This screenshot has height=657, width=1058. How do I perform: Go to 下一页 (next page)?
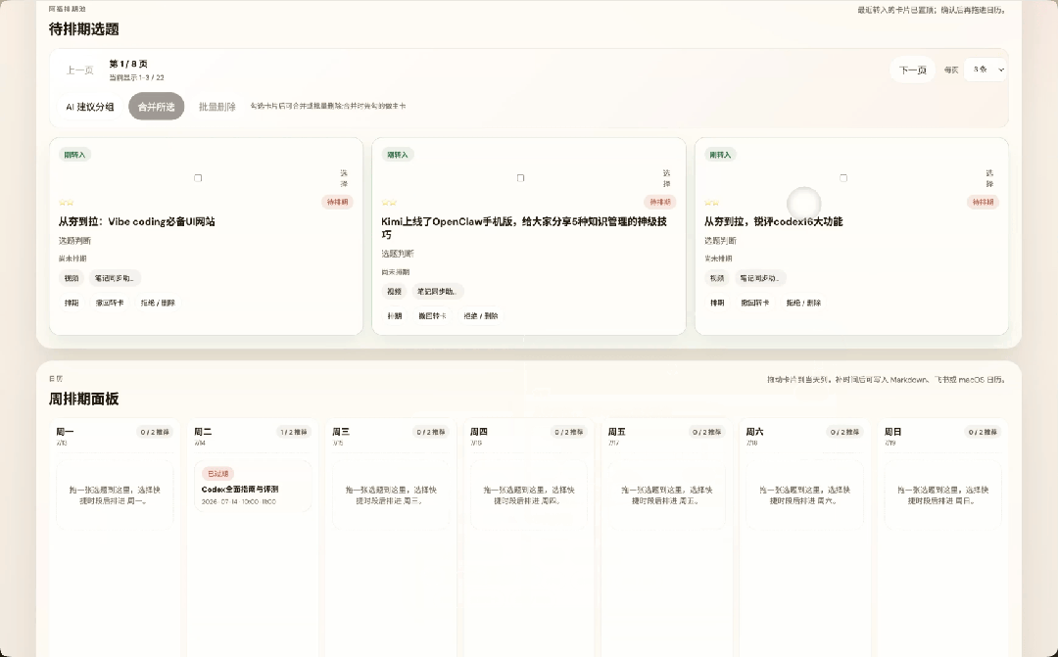click(x=912, y=70)
